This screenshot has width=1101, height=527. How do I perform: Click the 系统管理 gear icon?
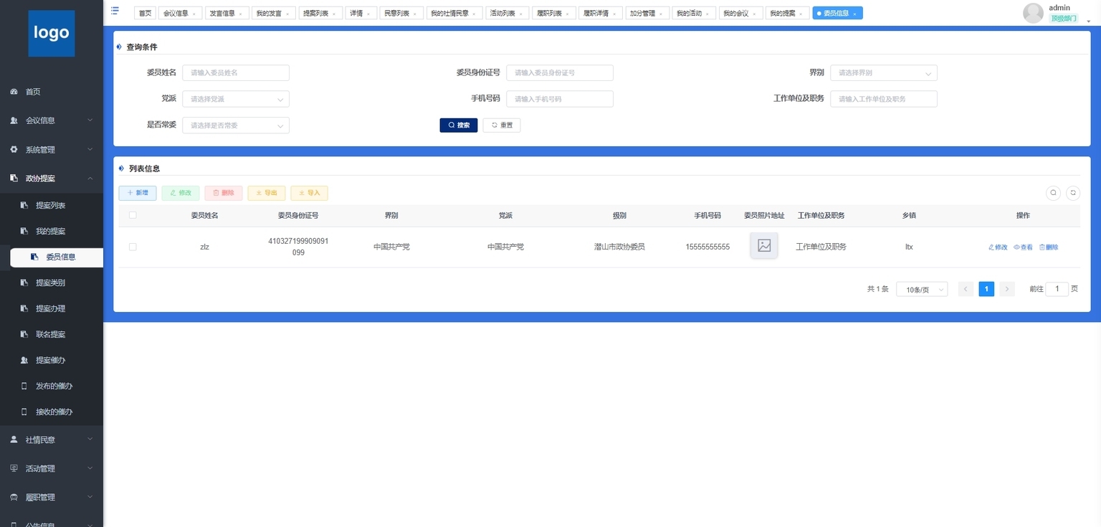coord(14,150)
